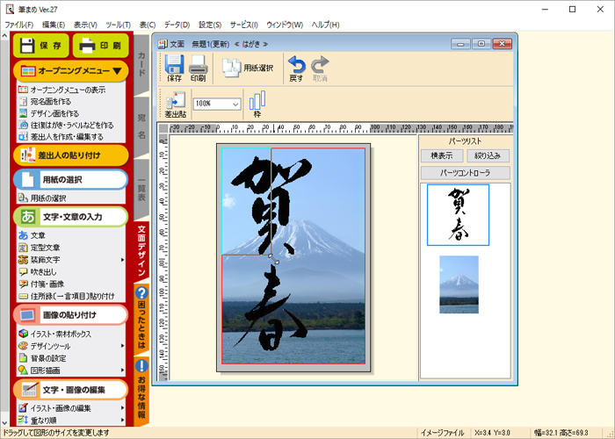The height and width of the screenshot is (439, 615).
Task: Open the 100% zoom dropdown
Action: pyautogui.click(x=235, y=104)
